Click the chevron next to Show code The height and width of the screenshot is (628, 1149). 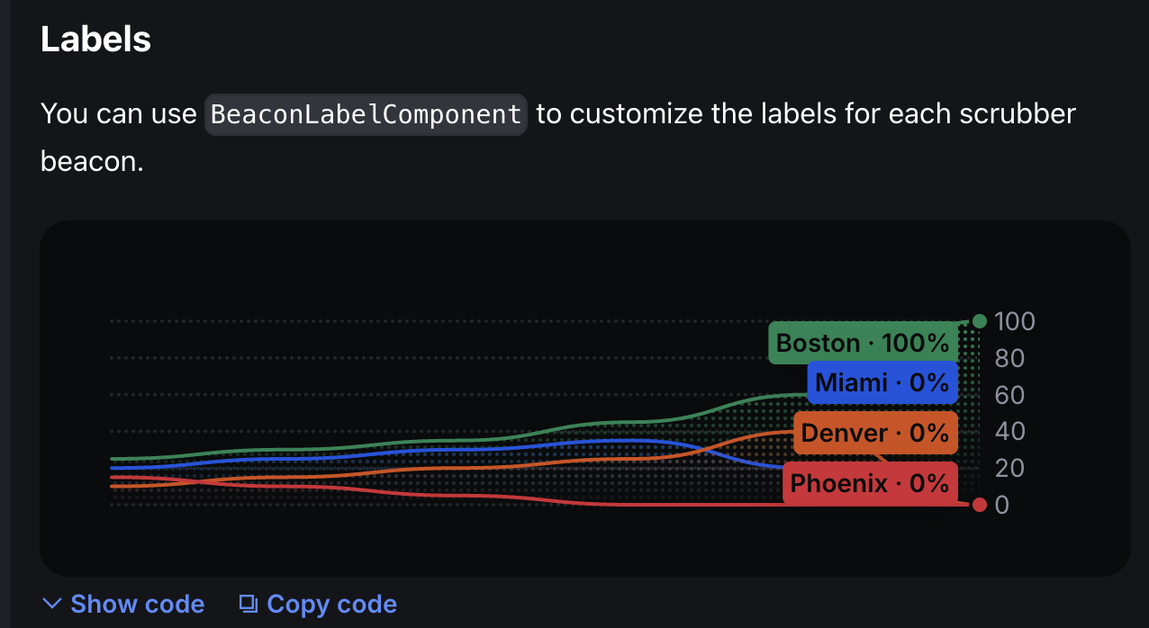(x=51, y=604)
